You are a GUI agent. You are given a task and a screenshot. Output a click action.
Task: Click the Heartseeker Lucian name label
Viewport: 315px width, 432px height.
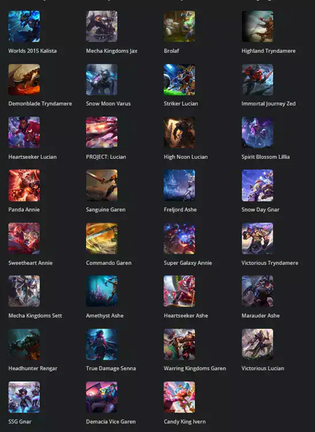pyautogui.click(x=33, y=157)
